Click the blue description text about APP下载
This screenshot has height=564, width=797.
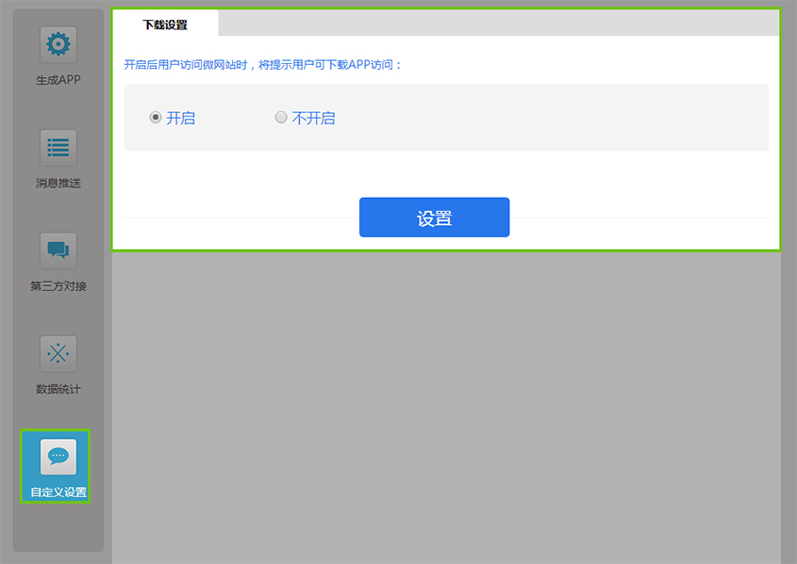(263, 65)
